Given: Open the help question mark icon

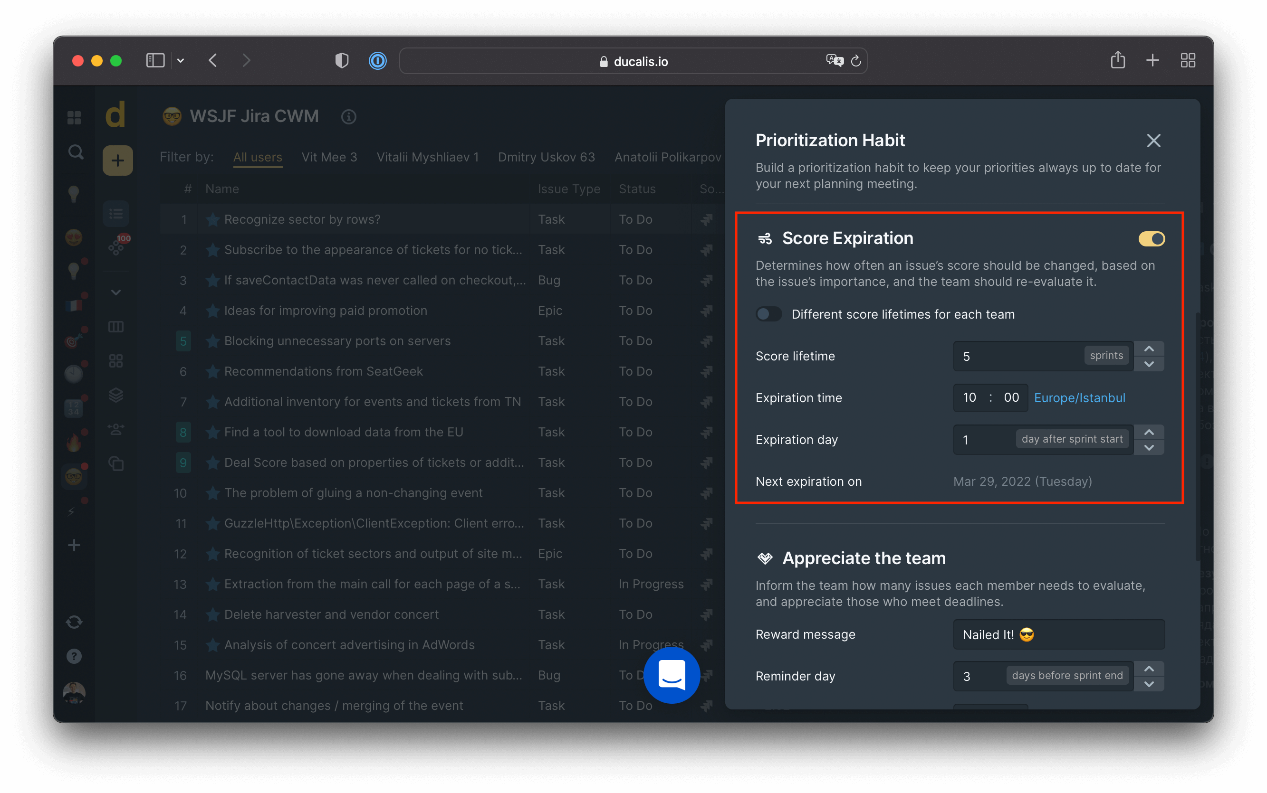Looking at the screenshot, I should pos(74,656).
